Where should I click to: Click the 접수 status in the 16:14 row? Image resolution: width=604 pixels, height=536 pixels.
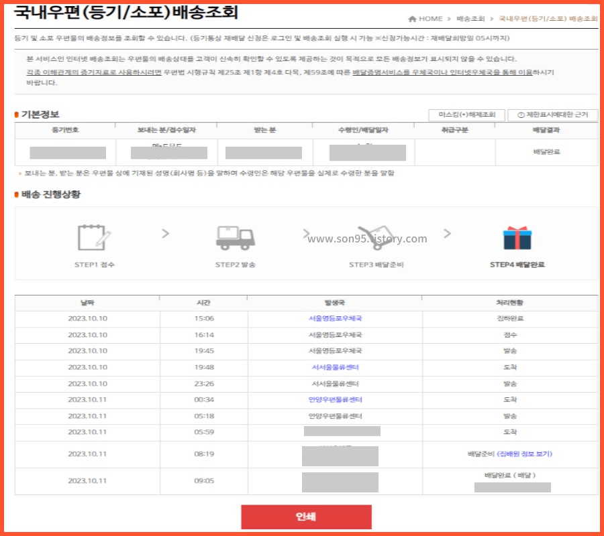coord(510,335)
